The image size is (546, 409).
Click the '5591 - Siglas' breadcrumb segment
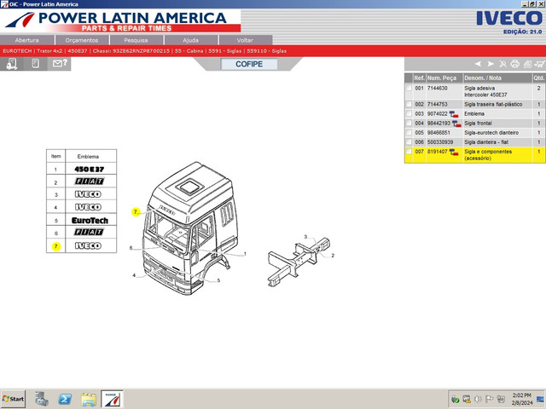click(x=225, y=51)
